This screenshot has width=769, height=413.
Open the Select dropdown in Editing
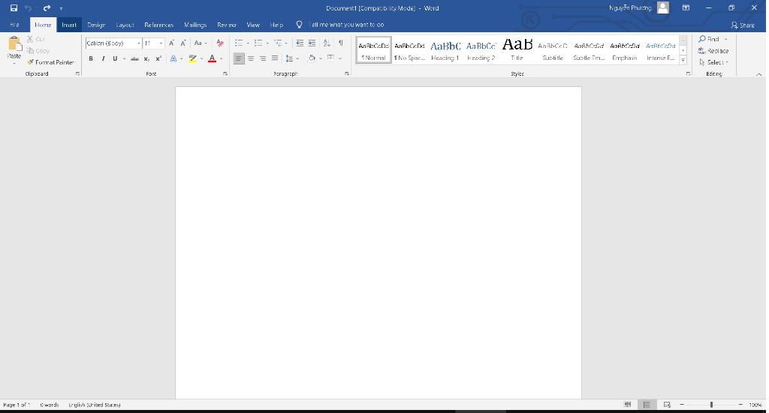pyautogui.click(x=714, y=62)
